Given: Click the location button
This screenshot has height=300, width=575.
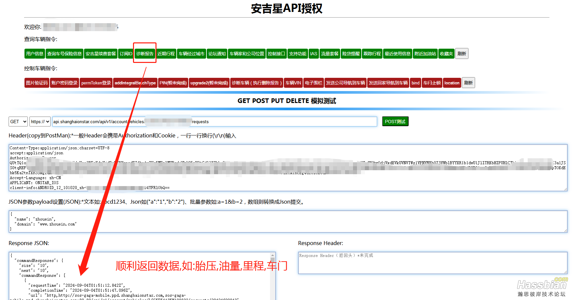Looking at the screenshot, I should 452,83.
